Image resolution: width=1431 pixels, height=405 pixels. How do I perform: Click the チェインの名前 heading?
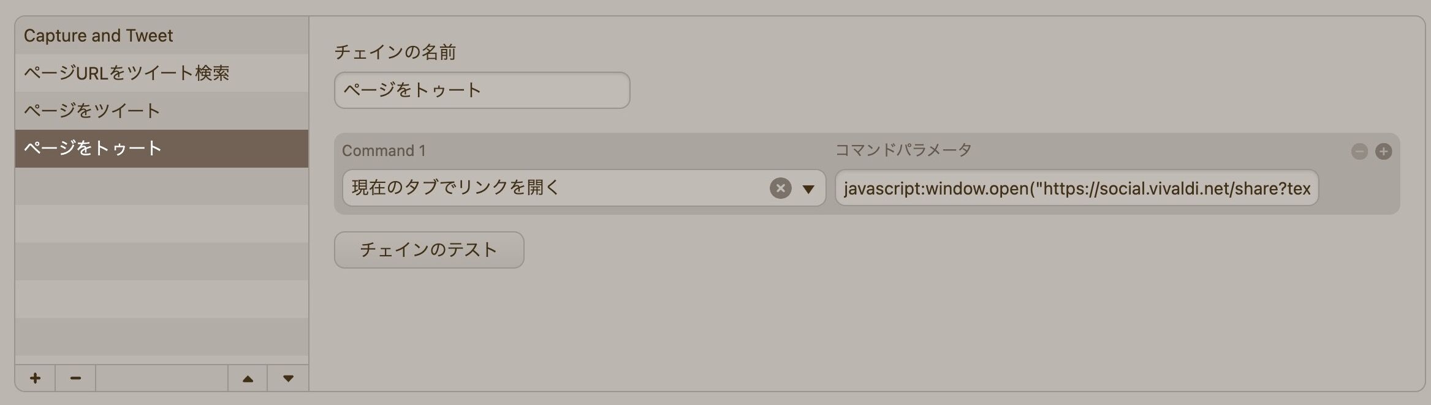click(395, 52)
